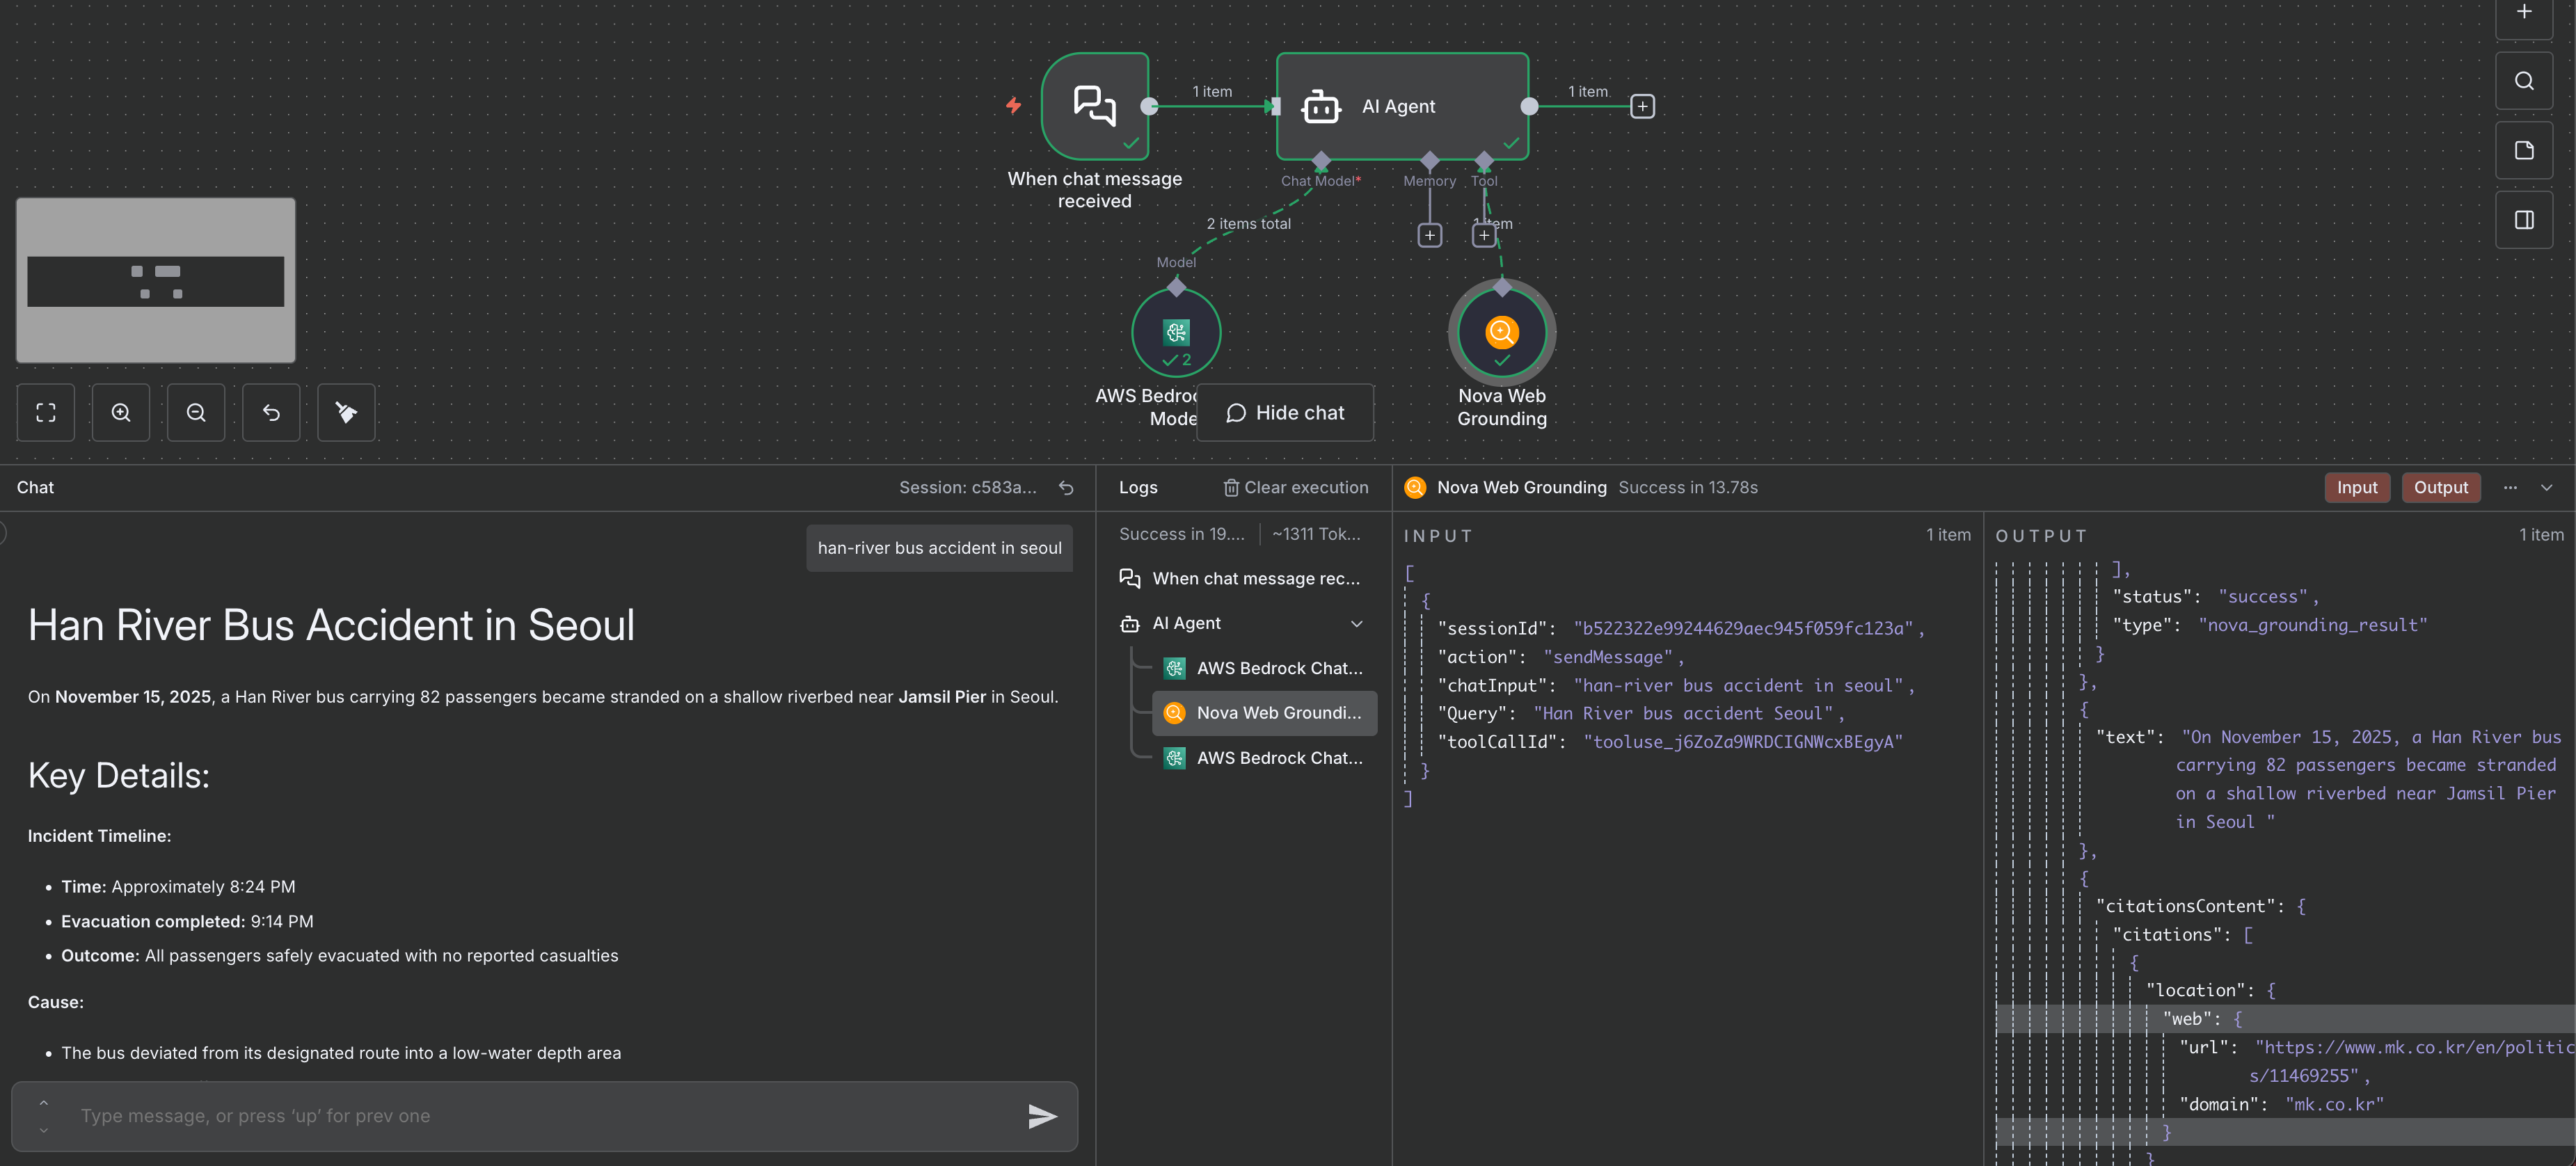This screenshot has height=1166, width=2576.
Task: Zoom out of the workflow canvas
Action: [x=196, y=412]
